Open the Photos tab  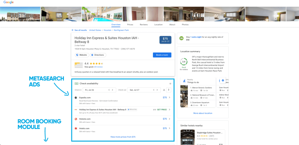pos(185,25)
